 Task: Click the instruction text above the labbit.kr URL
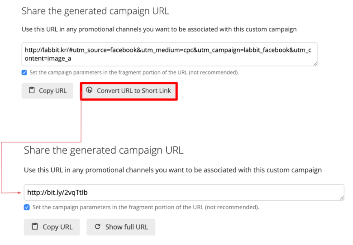pyautogui.click(x=159, y=29)
